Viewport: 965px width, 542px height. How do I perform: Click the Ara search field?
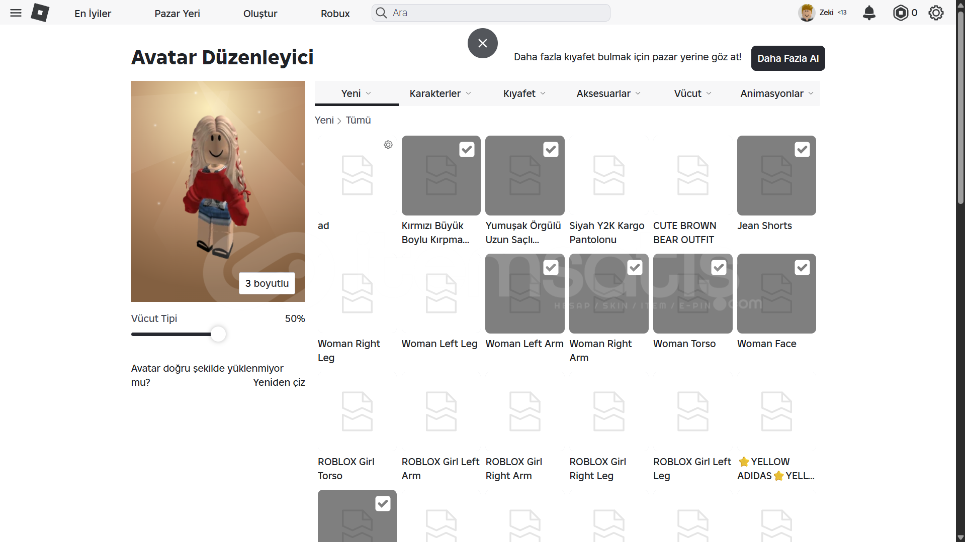491,13
